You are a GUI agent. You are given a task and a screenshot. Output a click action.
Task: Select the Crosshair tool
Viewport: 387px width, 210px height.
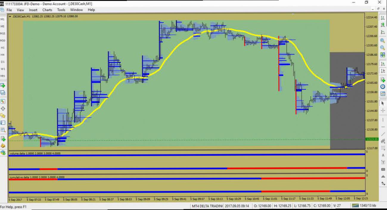tap(384, 110)
